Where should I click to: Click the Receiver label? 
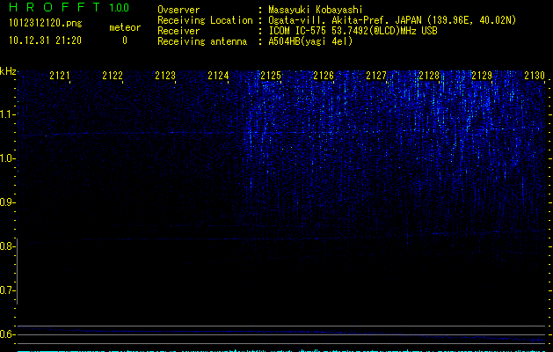pyautogui.click(x=178, y=31)
